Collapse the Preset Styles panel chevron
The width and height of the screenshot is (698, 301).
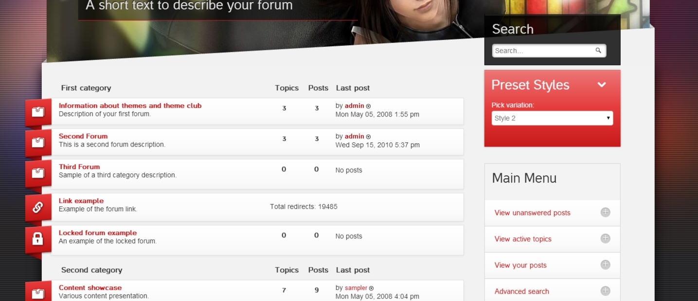pyautogui.click(x=602, y=85)
